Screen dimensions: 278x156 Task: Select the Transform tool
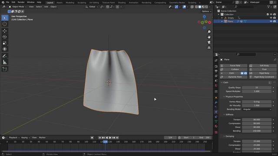click(5, 49)
